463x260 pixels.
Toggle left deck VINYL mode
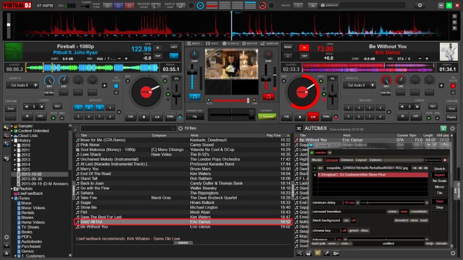click(x=165, y=81)
